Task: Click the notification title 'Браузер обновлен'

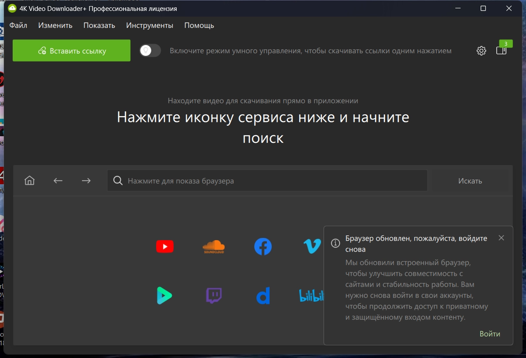Action: tap(416, 244)
